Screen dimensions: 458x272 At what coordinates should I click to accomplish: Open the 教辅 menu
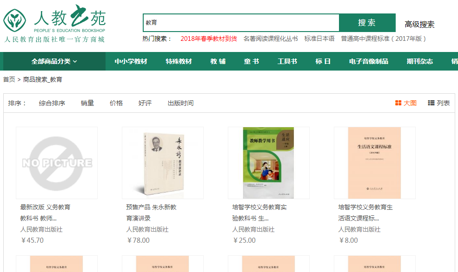[218, 62]
